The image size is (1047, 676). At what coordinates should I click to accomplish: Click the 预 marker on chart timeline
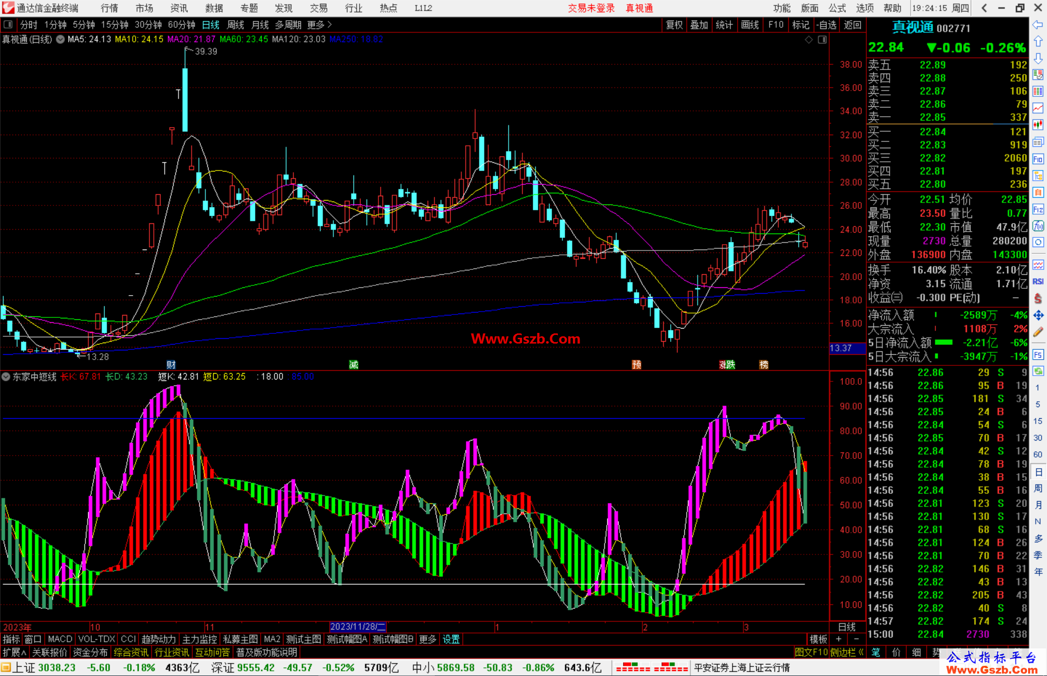[x=636, y=364]
